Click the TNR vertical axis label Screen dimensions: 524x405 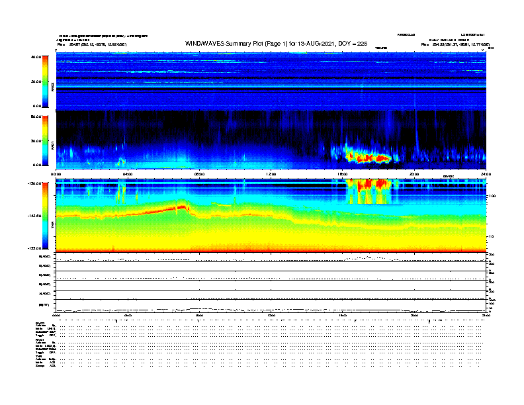[53, 226]
